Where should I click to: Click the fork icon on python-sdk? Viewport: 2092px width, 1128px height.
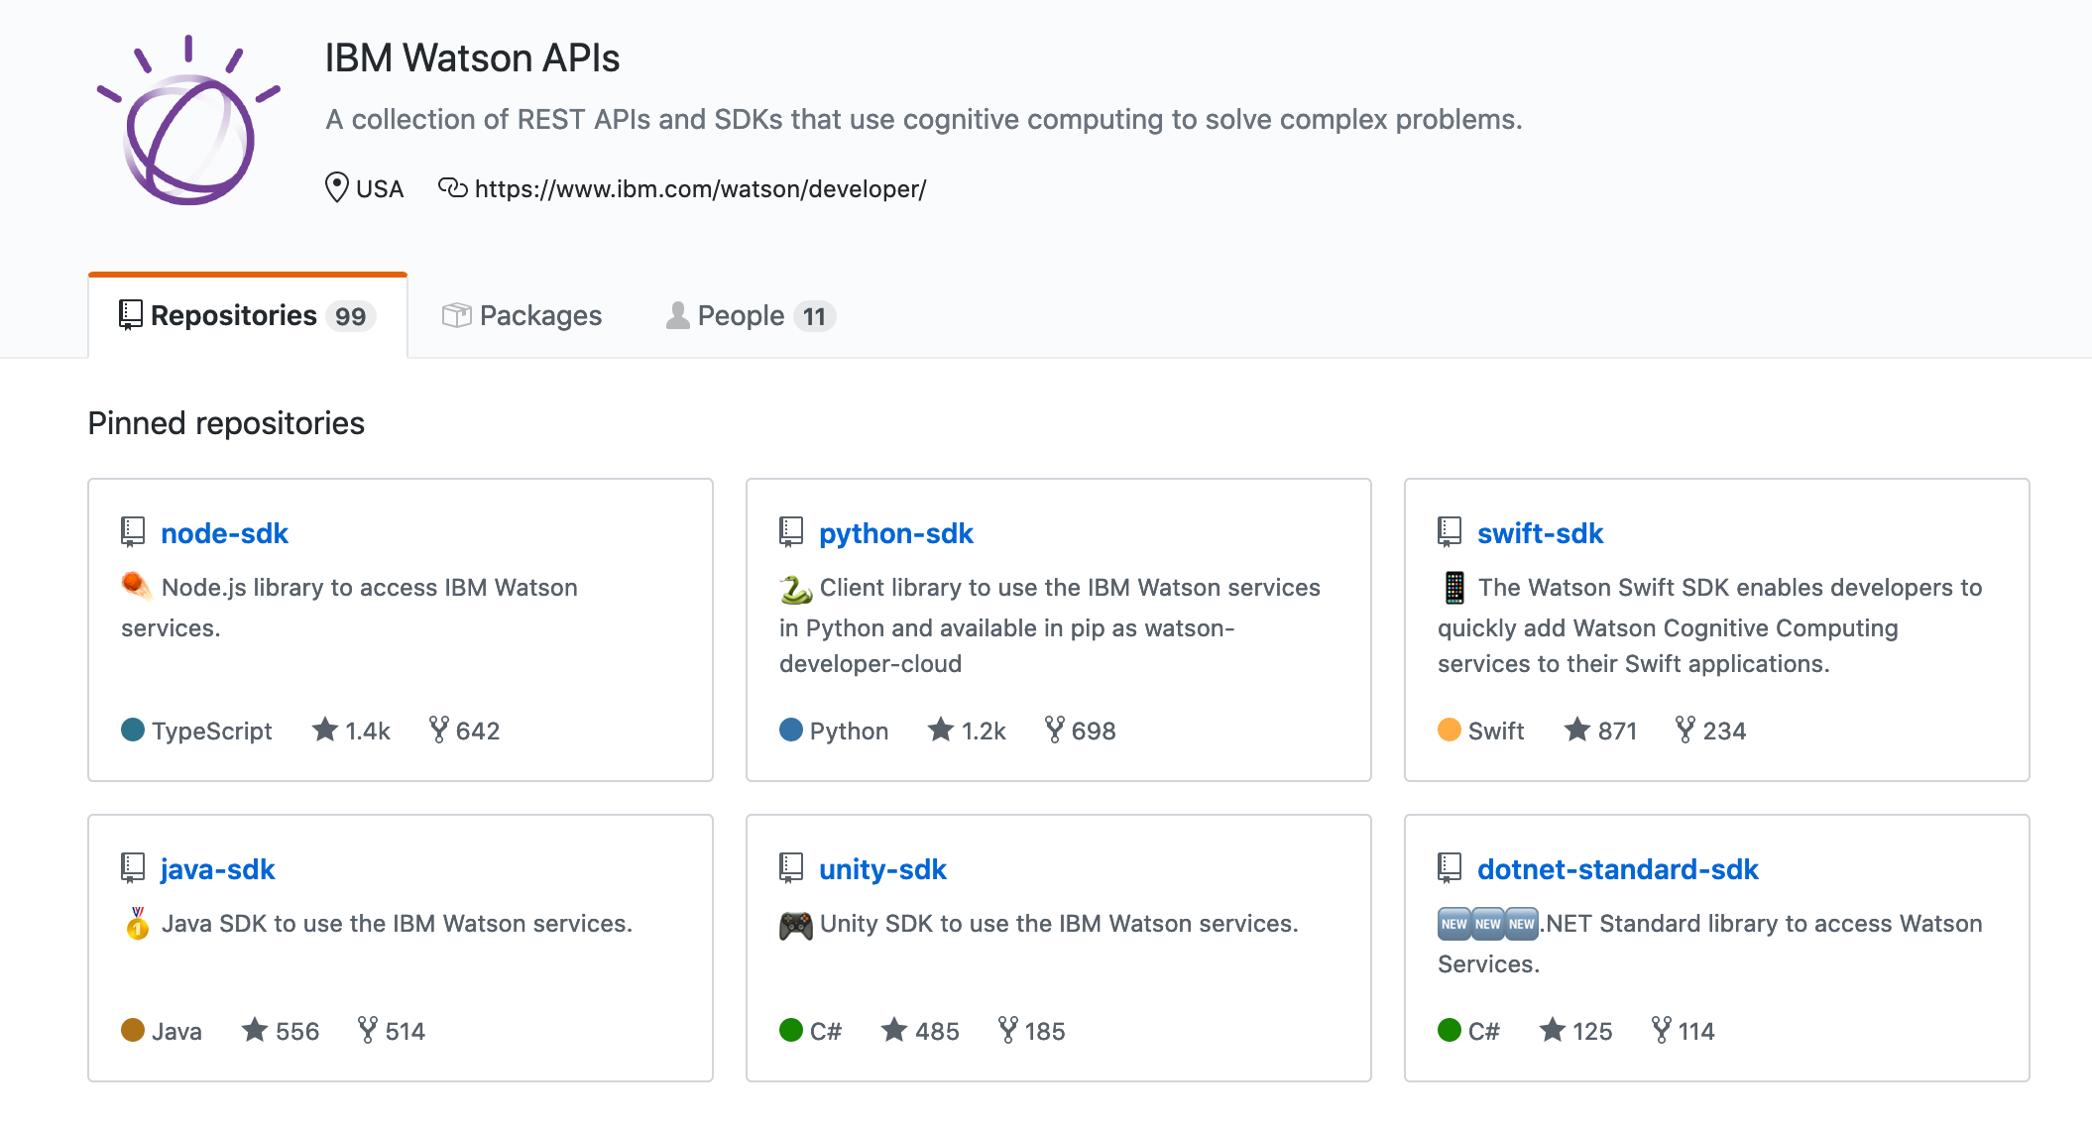point(1055,730)
